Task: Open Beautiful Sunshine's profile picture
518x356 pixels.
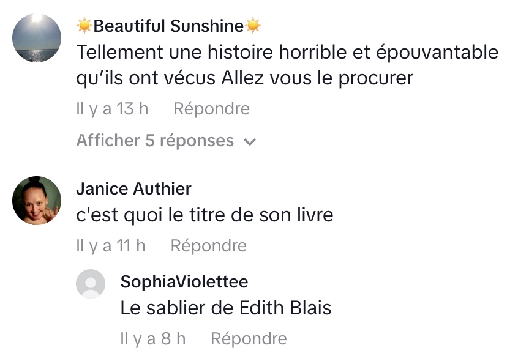Action: pos(37,38)
